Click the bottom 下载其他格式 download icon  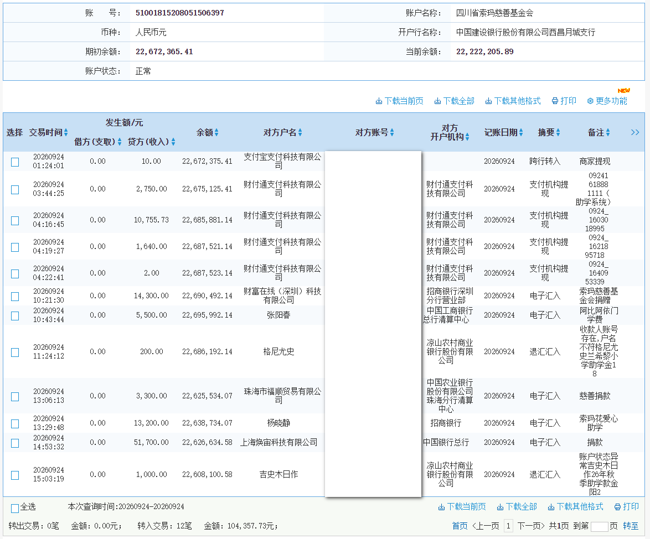(x=551, y=507)
